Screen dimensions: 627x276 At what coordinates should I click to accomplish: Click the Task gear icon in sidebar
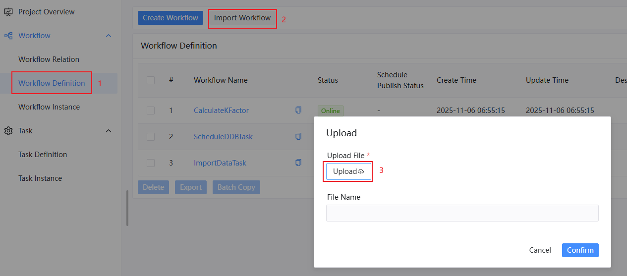(x=8, y=131)
